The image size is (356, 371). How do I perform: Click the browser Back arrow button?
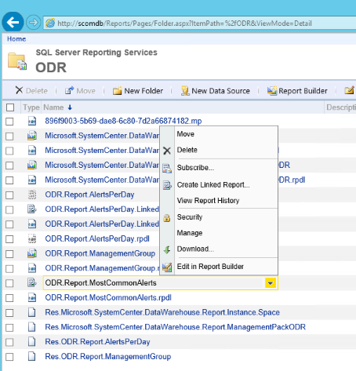pyautogui.click(x=13, y=23)
